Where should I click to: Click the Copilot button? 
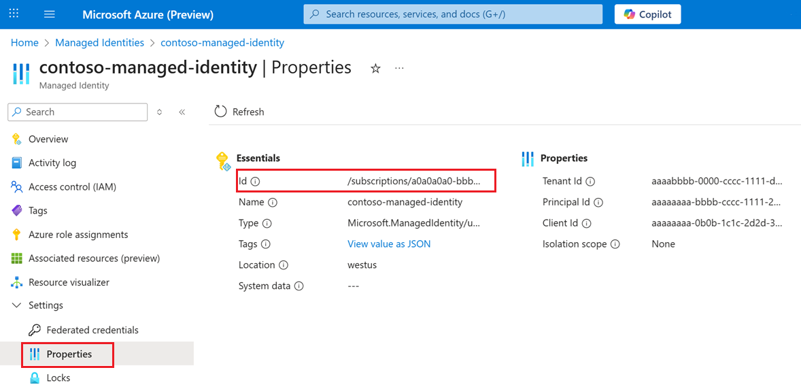(647, 14)
